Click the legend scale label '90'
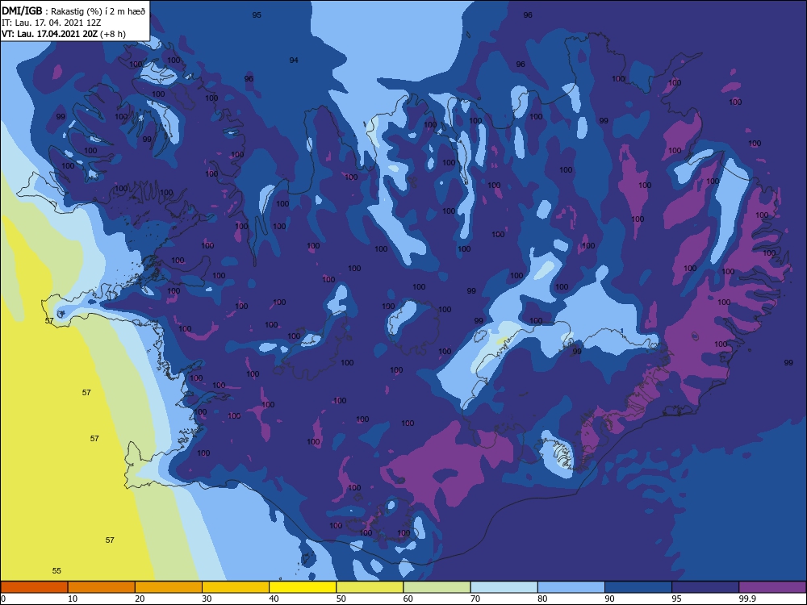Image resolution: width=807 pixels, height=605 pixels. [x=609, y=599]
